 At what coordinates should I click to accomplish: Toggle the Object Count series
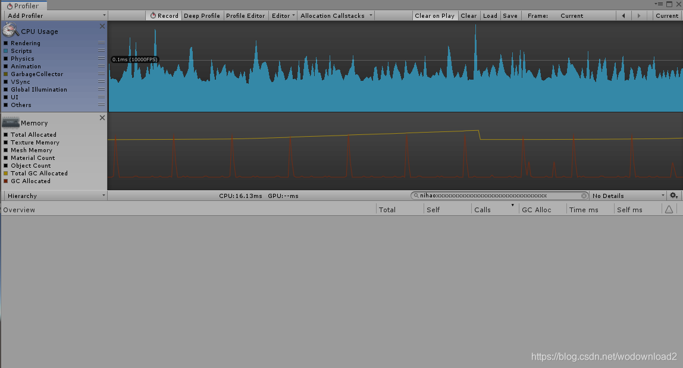pos(6,165)
